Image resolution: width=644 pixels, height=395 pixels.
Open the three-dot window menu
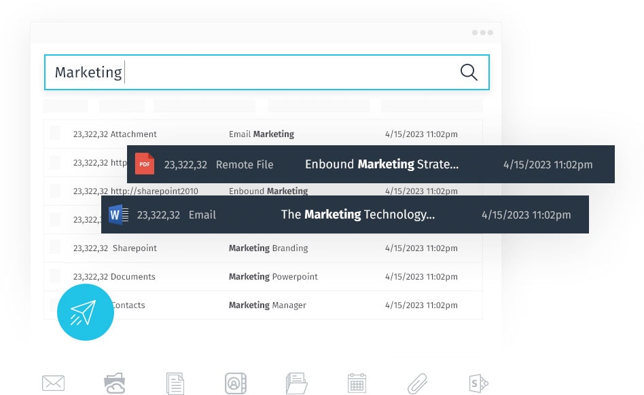482,33
